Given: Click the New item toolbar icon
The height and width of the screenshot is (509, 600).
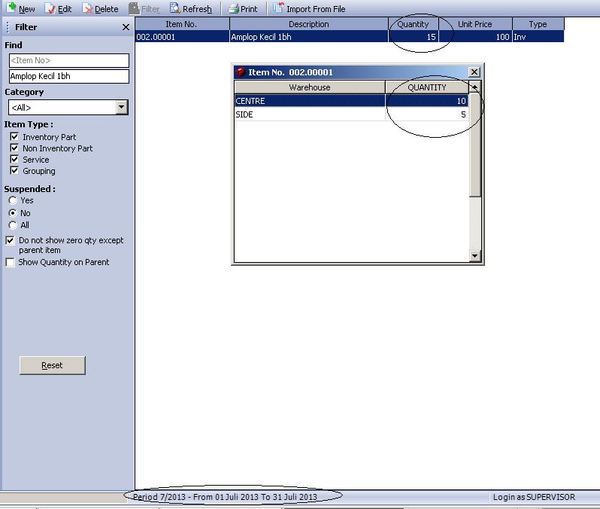Looking at the screenshot, I should coord(11,8).
